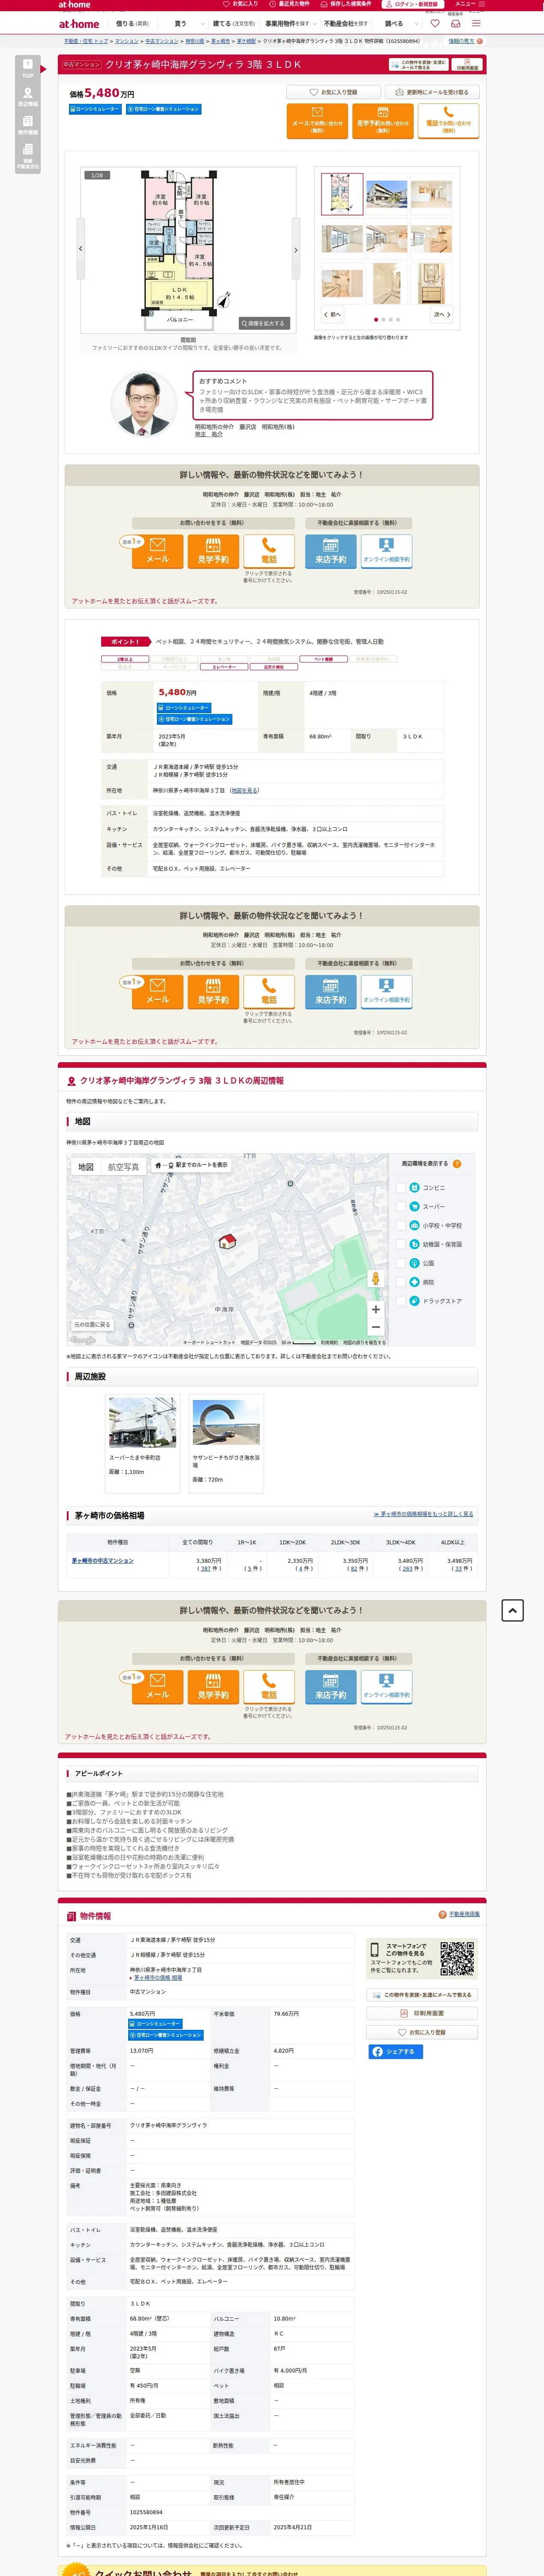Open the favorites heart icon in header
Screen dimensions: 544x2576
(434, 24)
